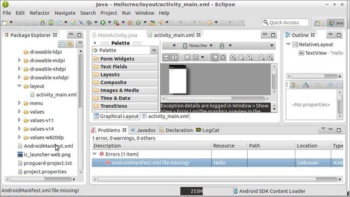Switch to the MainActivity.java editor tab
The image size is (350, 197).
coord(115,35)
